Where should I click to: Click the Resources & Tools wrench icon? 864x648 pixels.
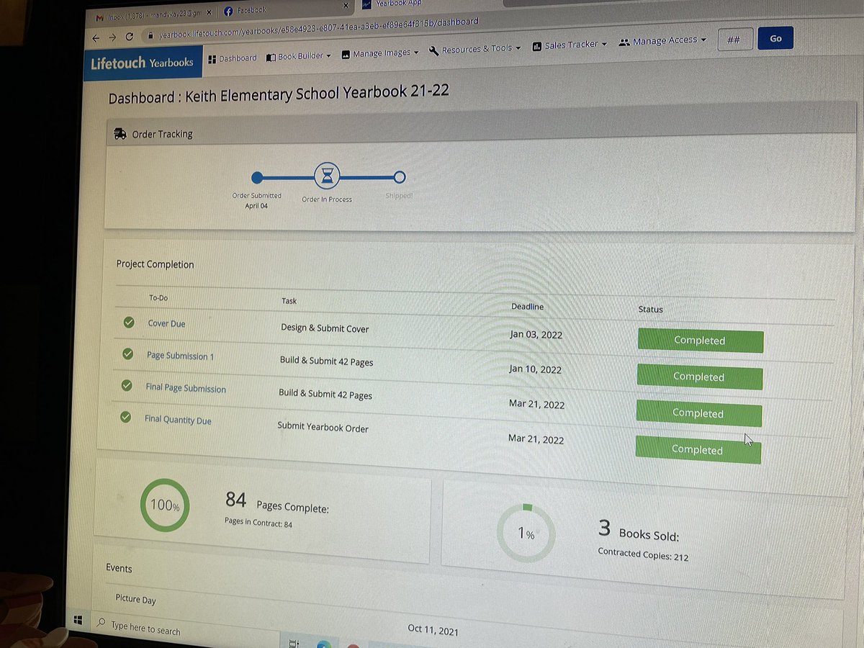click(x=433, y=50)
